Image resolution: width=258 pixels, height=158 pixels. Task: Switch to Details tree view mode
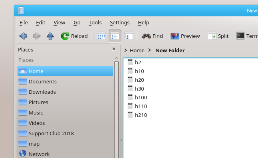coord(129,36)
